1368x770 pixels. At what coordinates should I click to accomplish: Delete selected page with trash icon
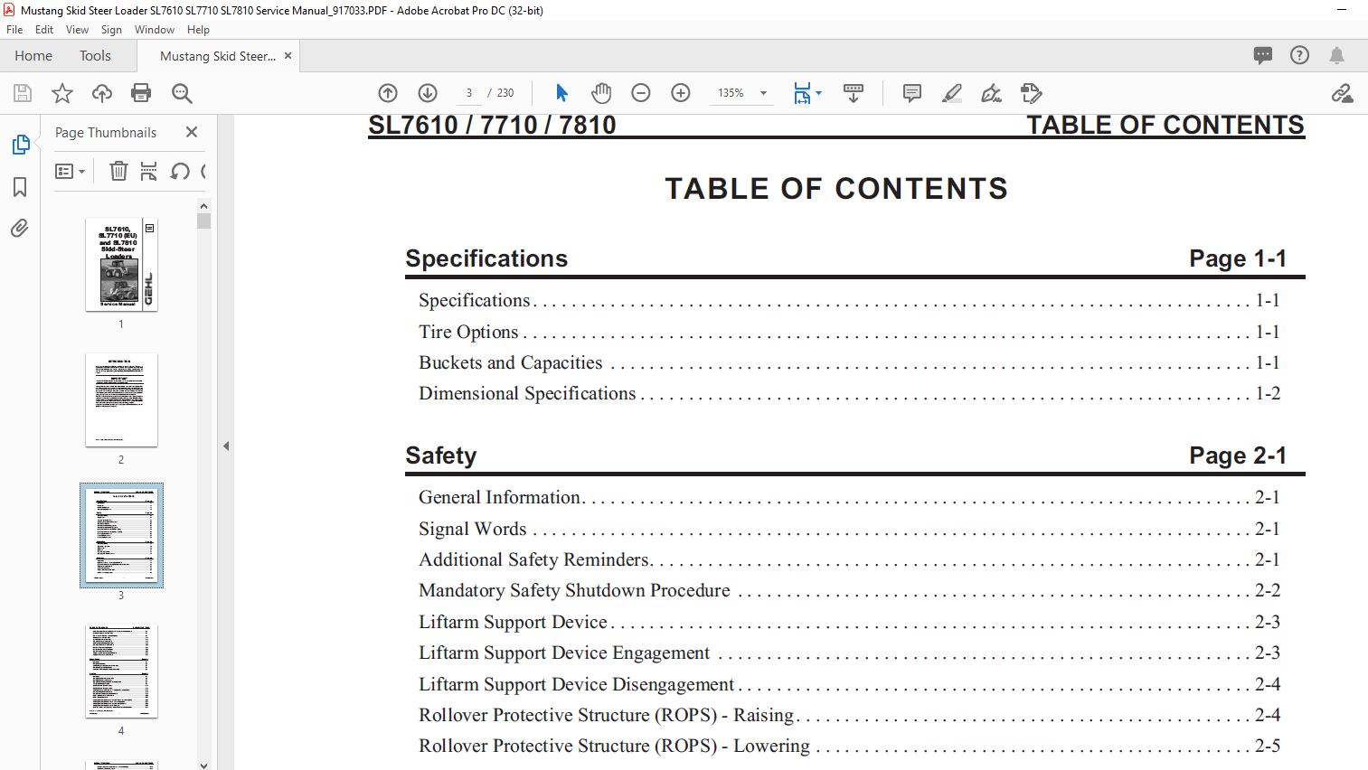coord(118,171)
